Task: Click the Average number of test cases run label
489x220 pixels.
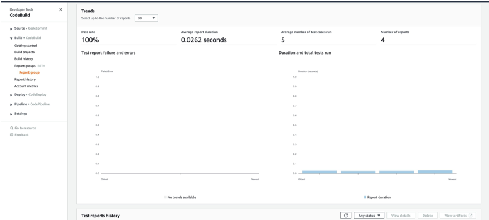Action: [306, 32]
